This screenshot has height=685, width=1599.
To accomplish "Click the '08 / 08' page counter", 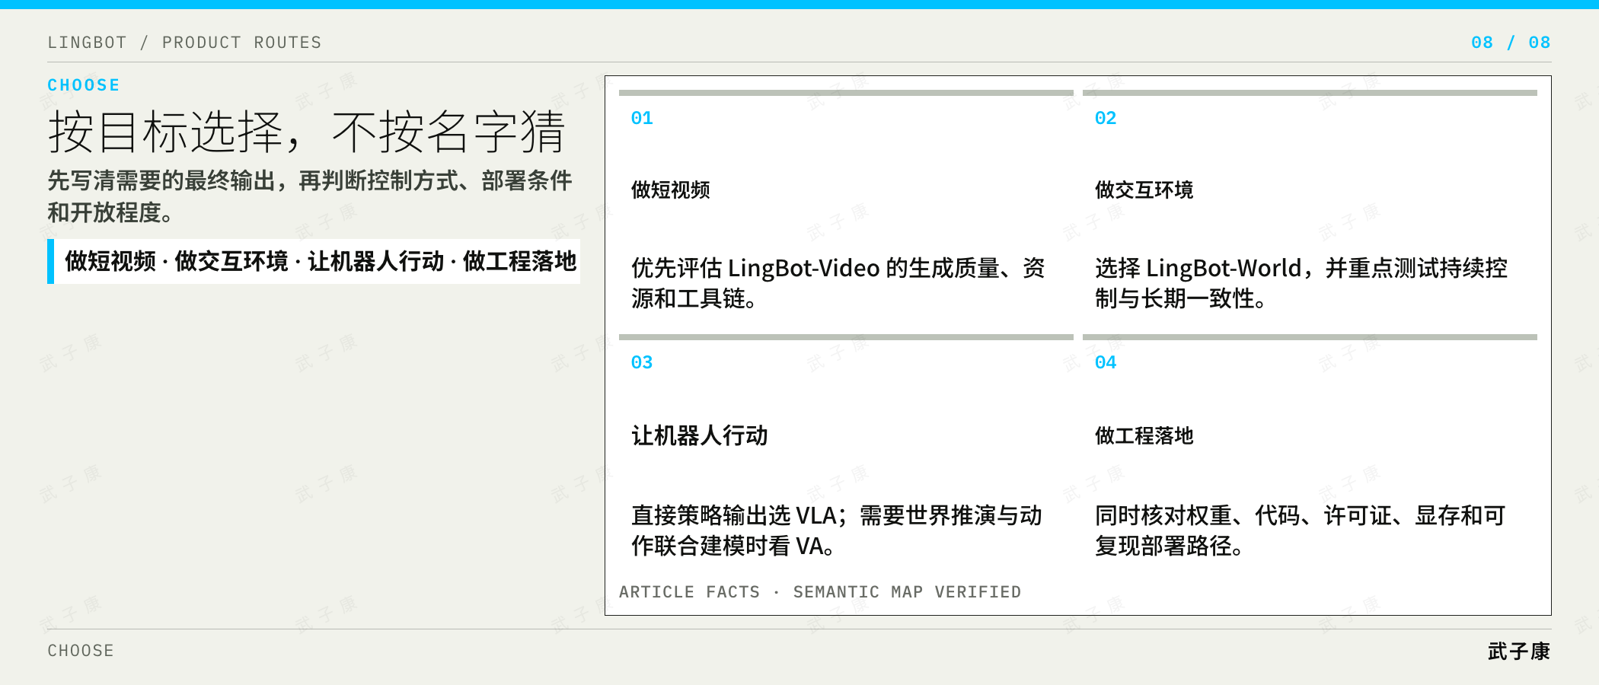I will click(1511, 43).
